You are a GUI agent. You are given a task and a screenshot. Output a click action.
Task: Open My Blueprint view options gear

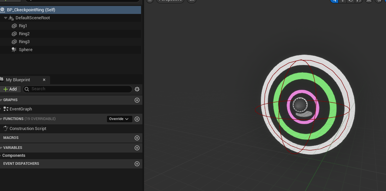pyautogui.click(x=137, y=89)
